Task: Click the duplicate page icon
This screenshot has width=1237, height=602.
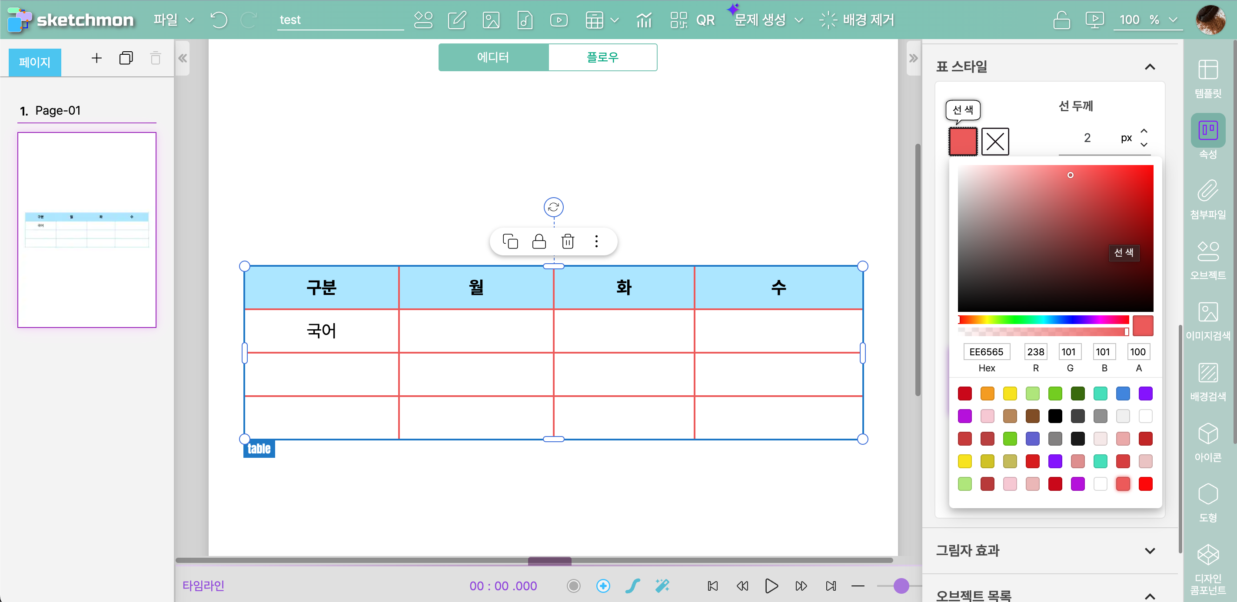Action: (x=126, y=58)
